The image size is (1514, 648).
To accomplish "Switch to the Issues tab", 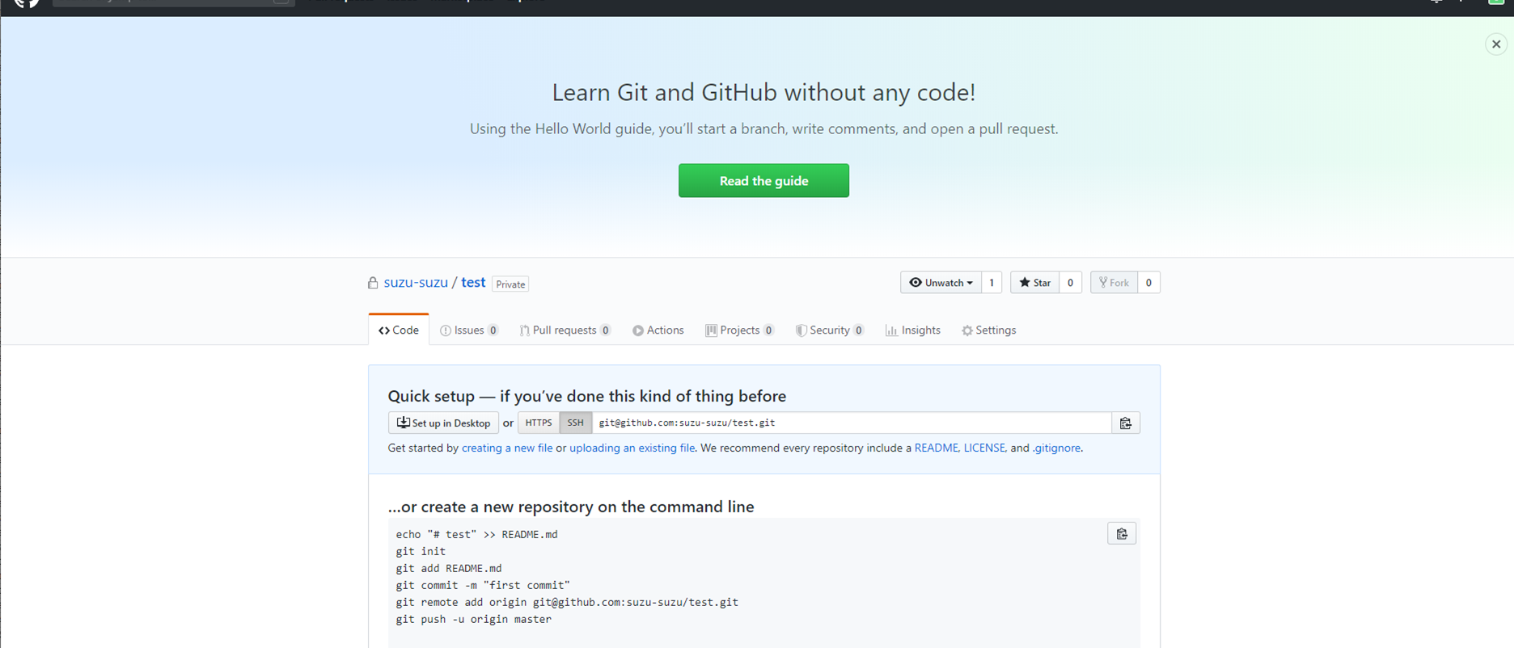I will (469, 330).
